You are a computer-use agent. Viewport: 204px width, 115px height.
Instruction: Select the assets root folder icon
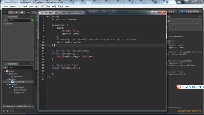click(7, 71)
